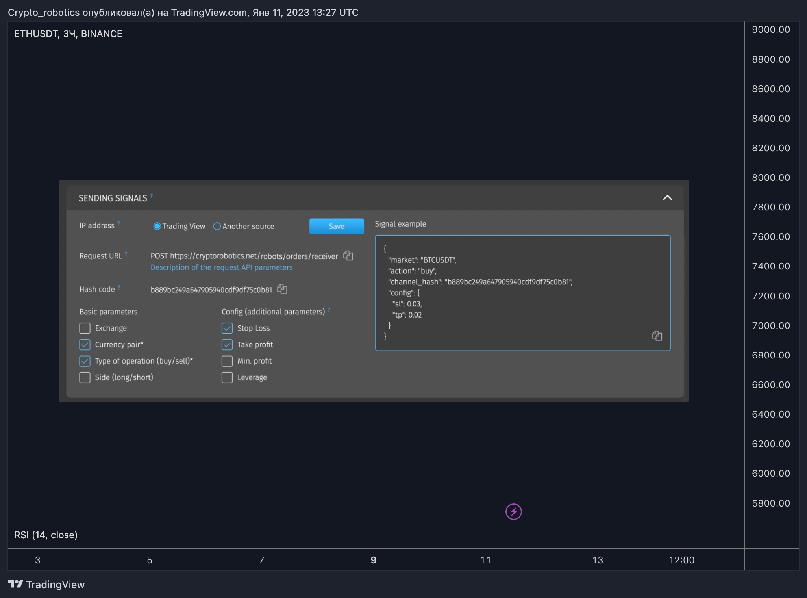Click the 12:00 time axis label
The width and height of the screenshot is (807, 598).
pos(682,560)
